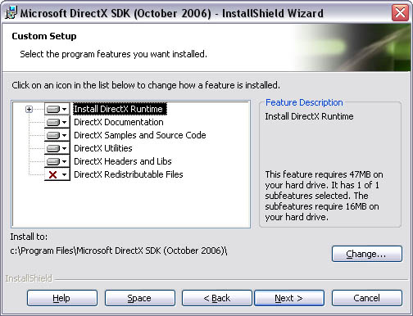Open install-state dropdown for DirectX Samples and Source Code
This screenshot has height=316, width=413.
[x=57, y=135]
